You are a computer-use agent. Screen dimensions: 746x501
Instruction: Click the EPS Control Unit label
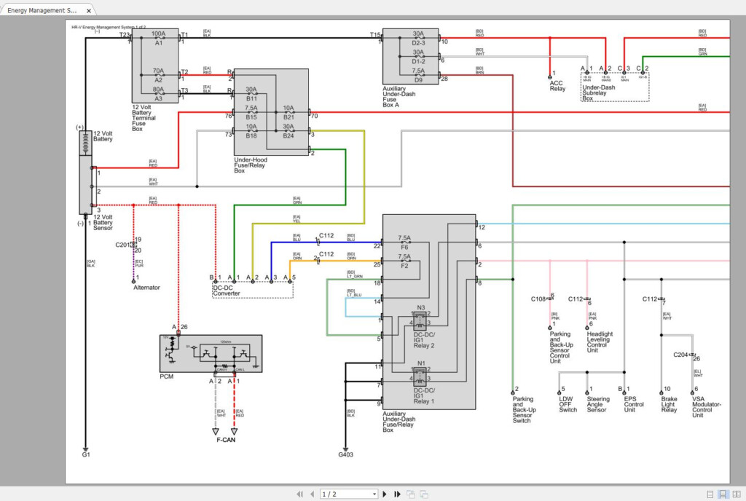pos(634,404)
